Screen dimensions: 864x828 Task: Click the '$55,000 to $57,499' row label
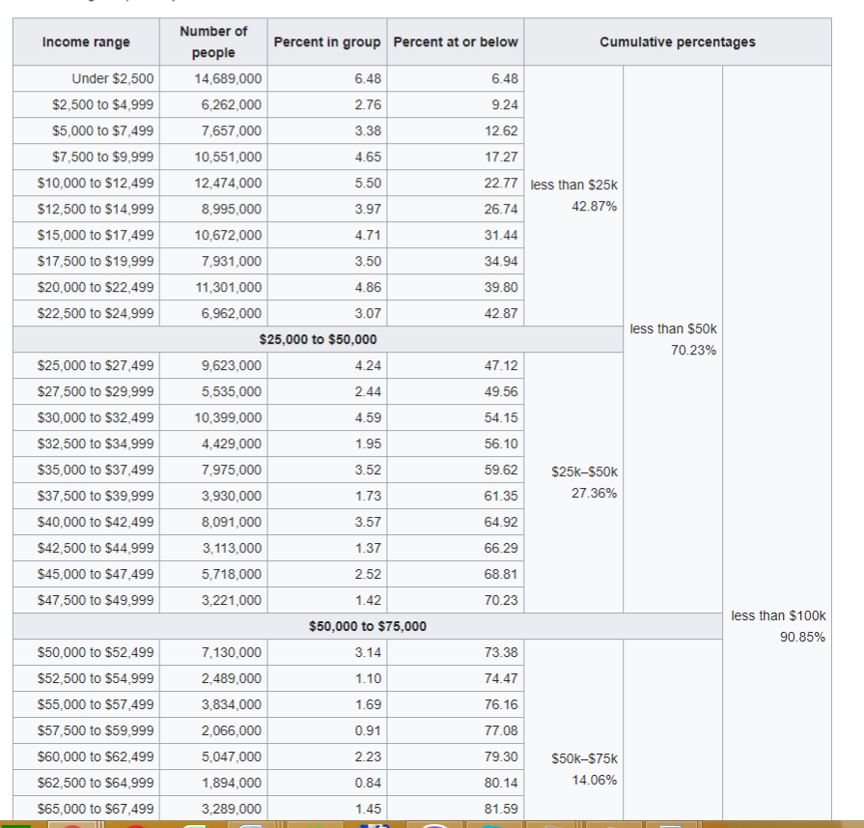click(96, 704)
